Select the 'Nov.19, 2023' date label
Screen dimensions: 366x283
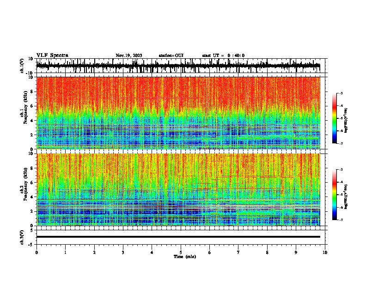click(x=129, y=55)
